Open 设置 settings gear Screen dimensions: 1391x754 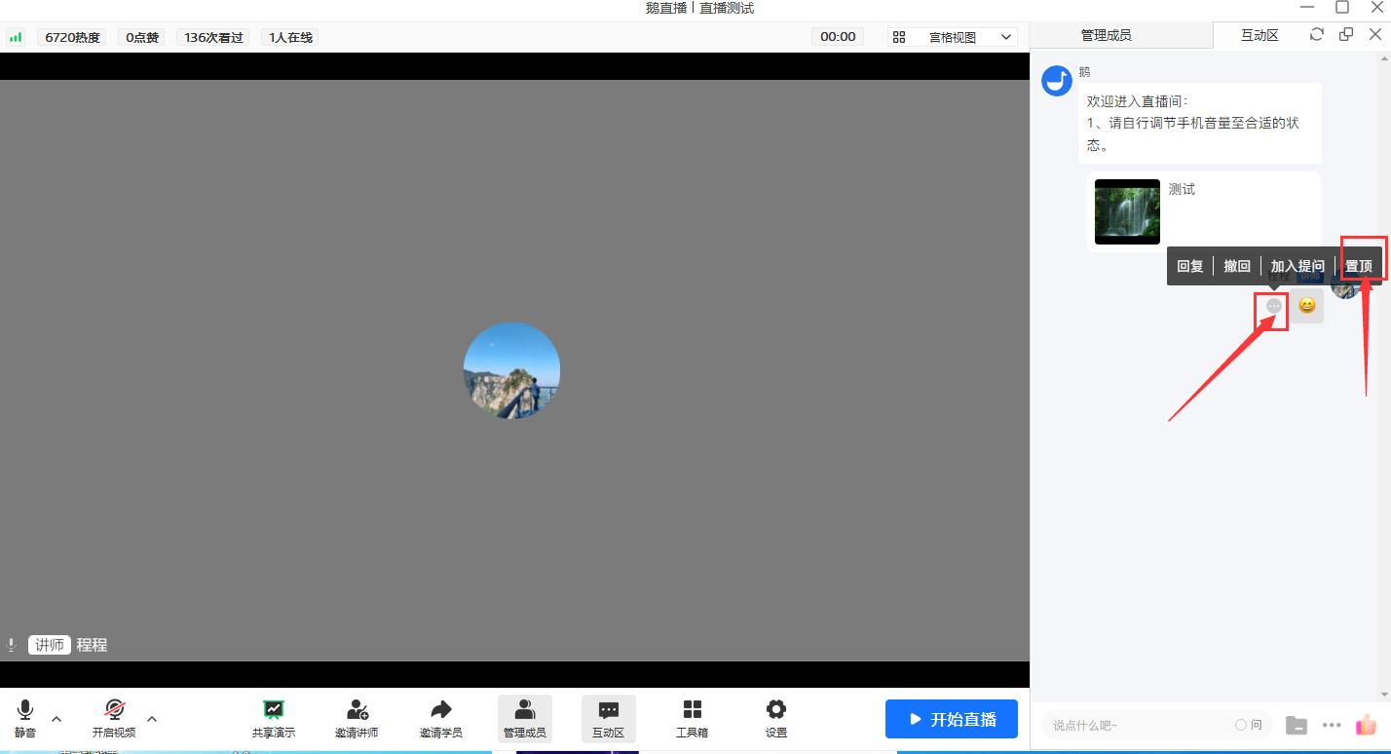pos(775,718)
